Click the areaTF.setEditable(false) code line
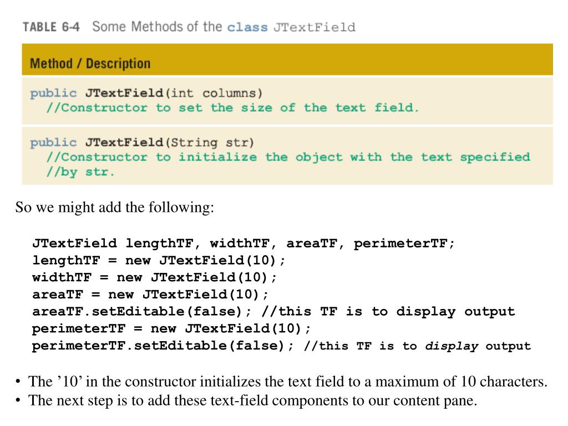The width and height of the screenshot is (568, 426). 273,312
